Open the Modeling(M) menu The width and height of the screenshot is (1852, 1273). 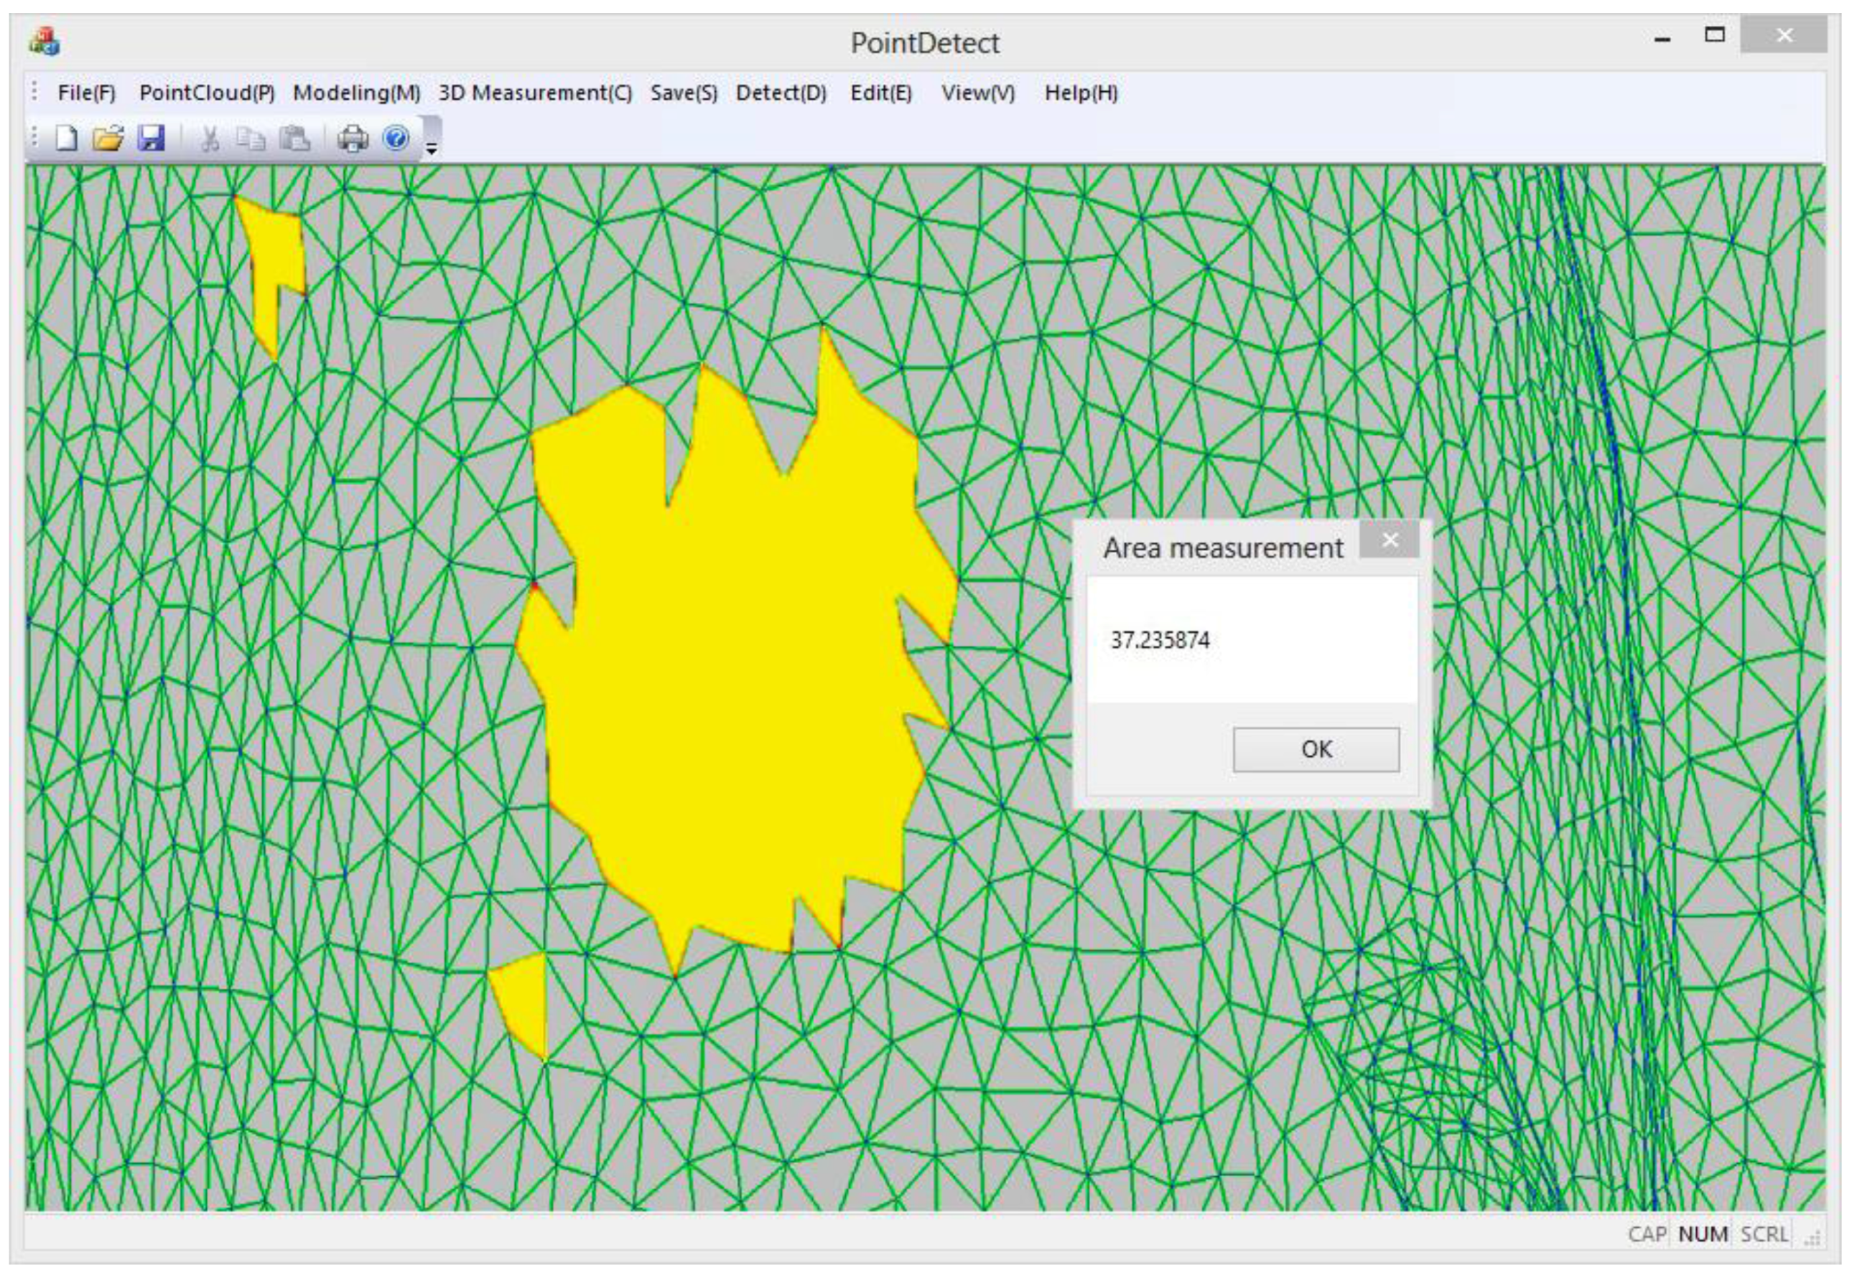point(356,93)
